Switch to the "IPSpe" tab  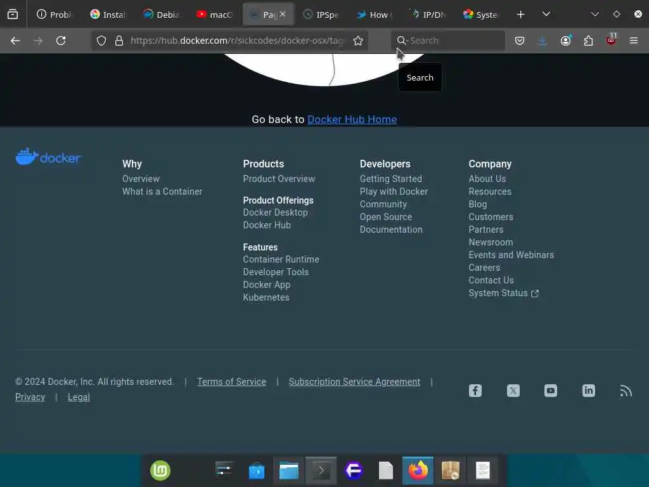321,15
